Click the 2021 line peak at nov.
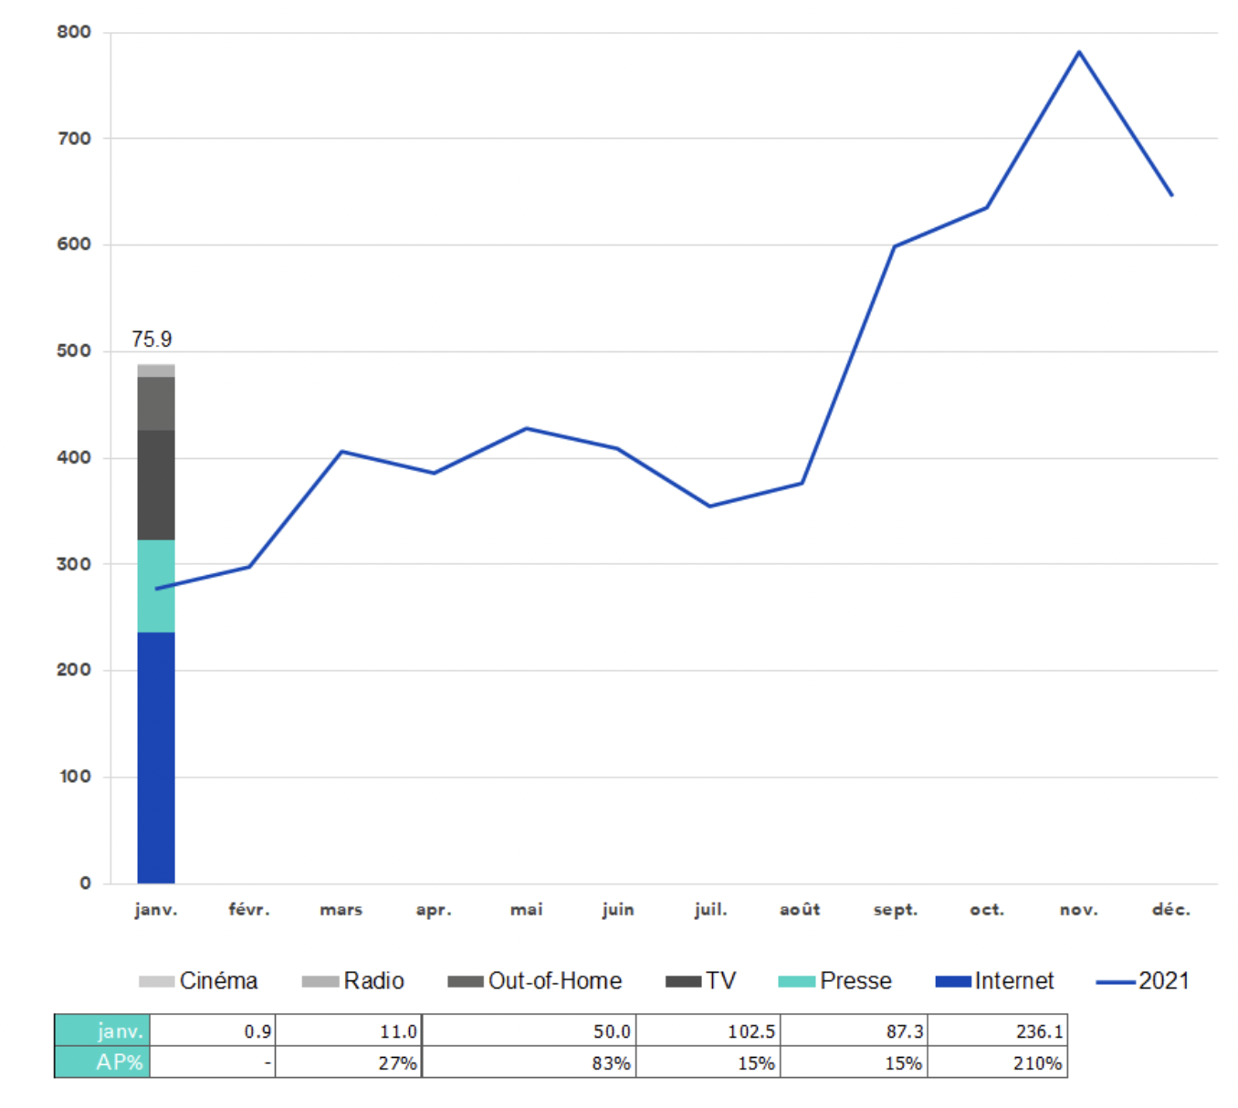Viewport: 1238px width, 1108px height. pyautogui.click(x=1079, y=52)
